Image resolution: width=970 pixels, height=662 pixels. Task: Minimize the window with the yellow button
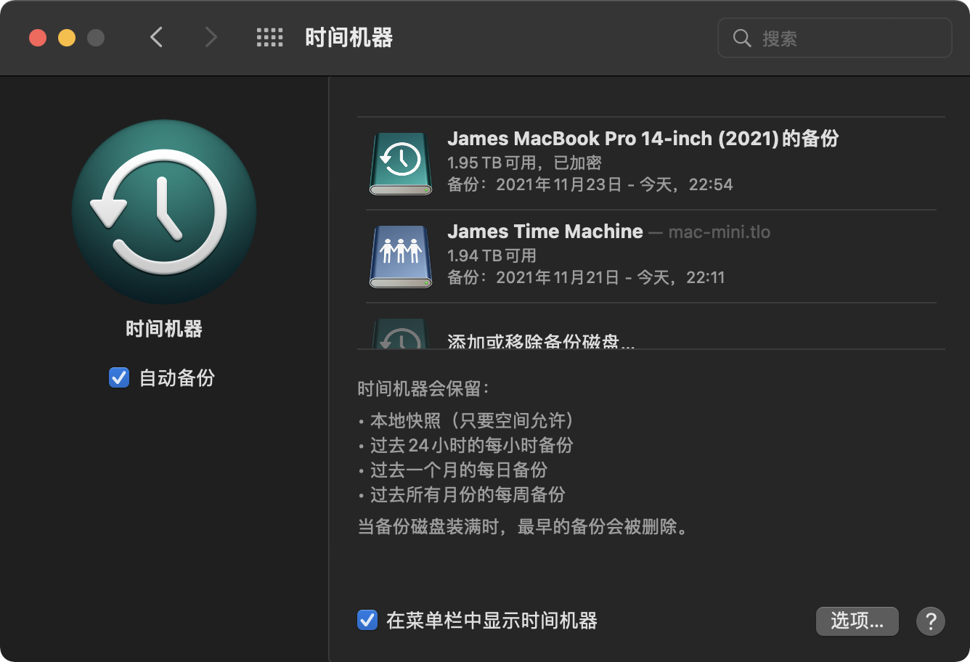[67, 38]
